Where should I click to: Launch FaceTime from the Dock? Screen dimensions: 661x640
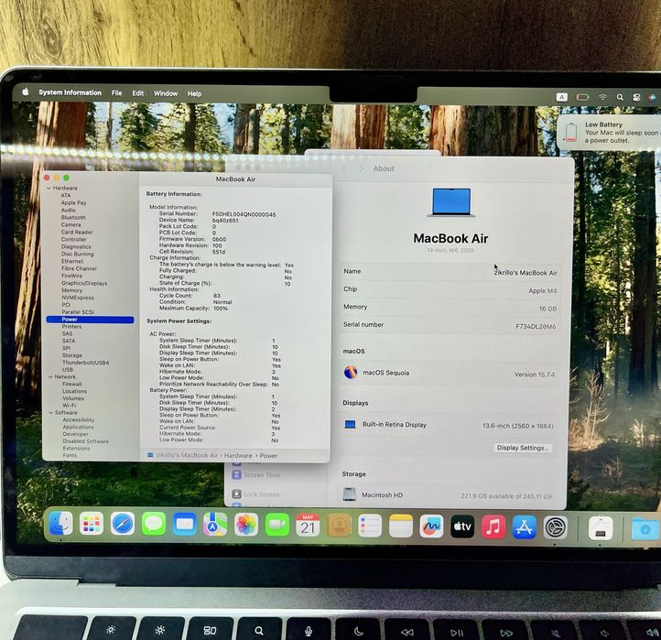click(x=277, y=525)
